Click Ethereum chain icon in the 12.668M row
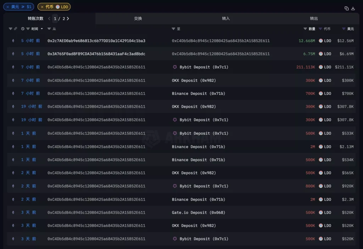Screen dimensions: 363x249 (x=13, y=41)
